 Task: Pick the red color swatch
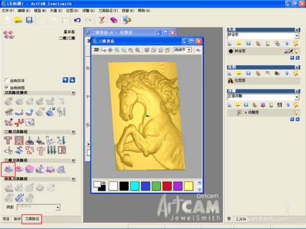[167, 186]
